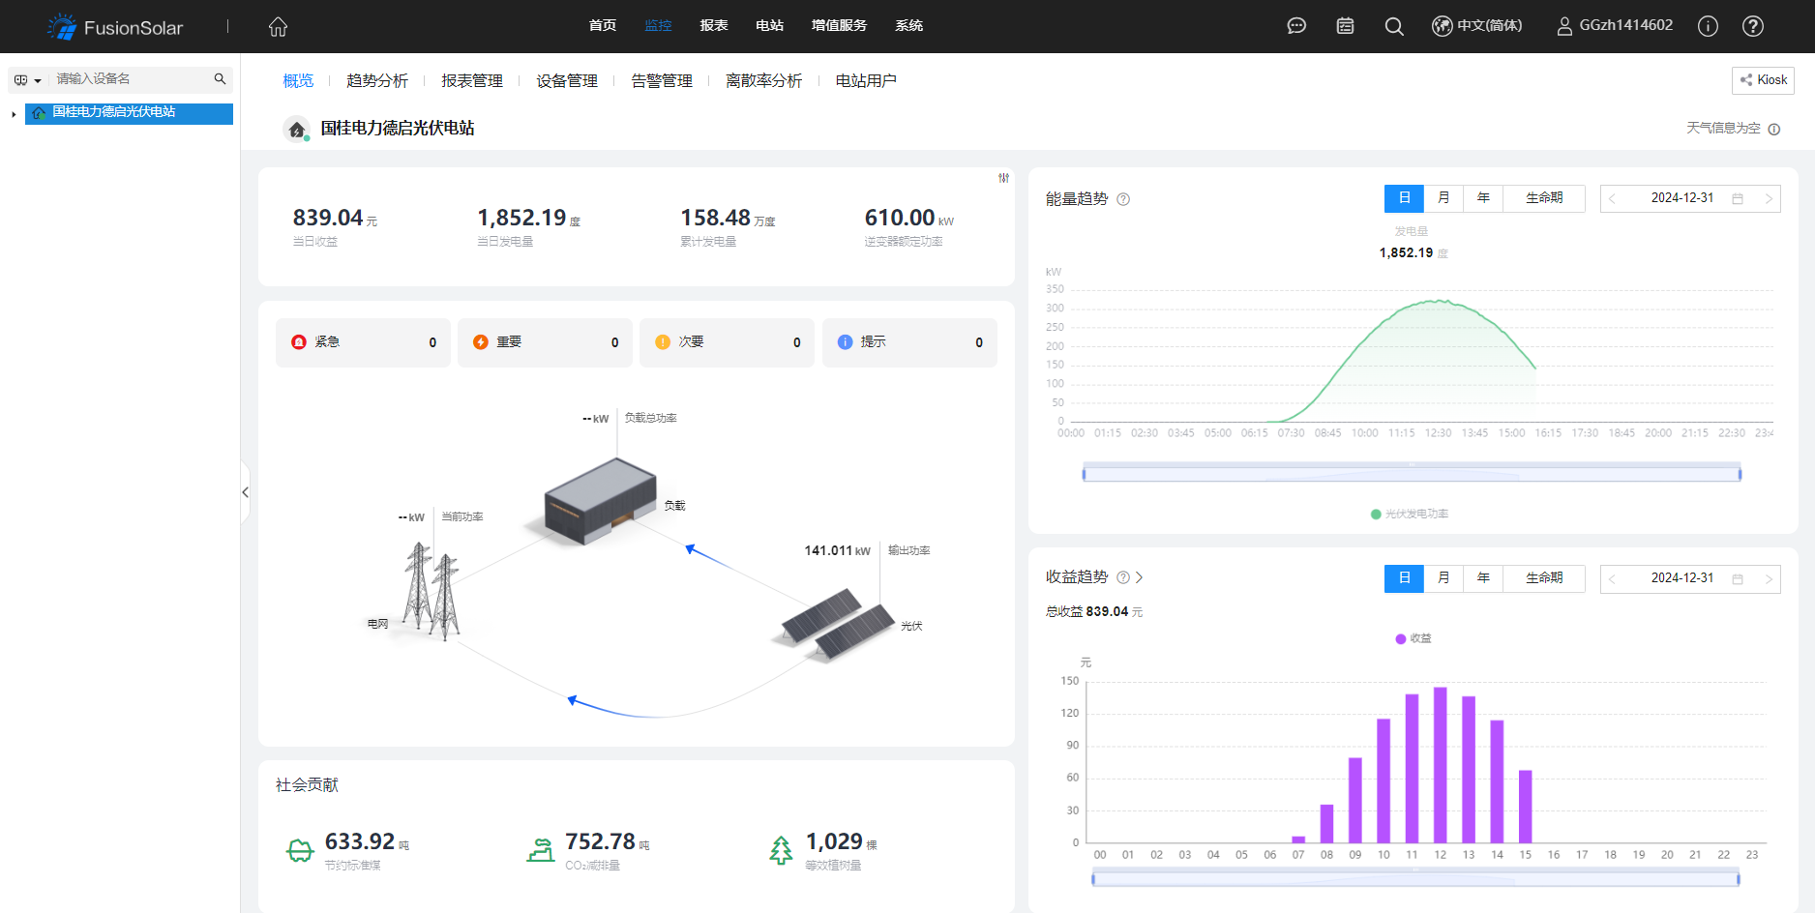Switch to the 电站用户 tab
Screen dimensions: 1815x913
click(866, 81)
